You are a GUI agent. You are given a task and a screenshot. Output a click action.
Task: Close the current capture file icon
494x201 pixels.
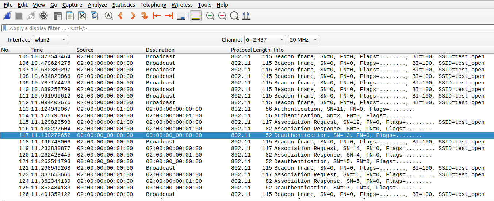pyautogui.click(x=82, y=16)
